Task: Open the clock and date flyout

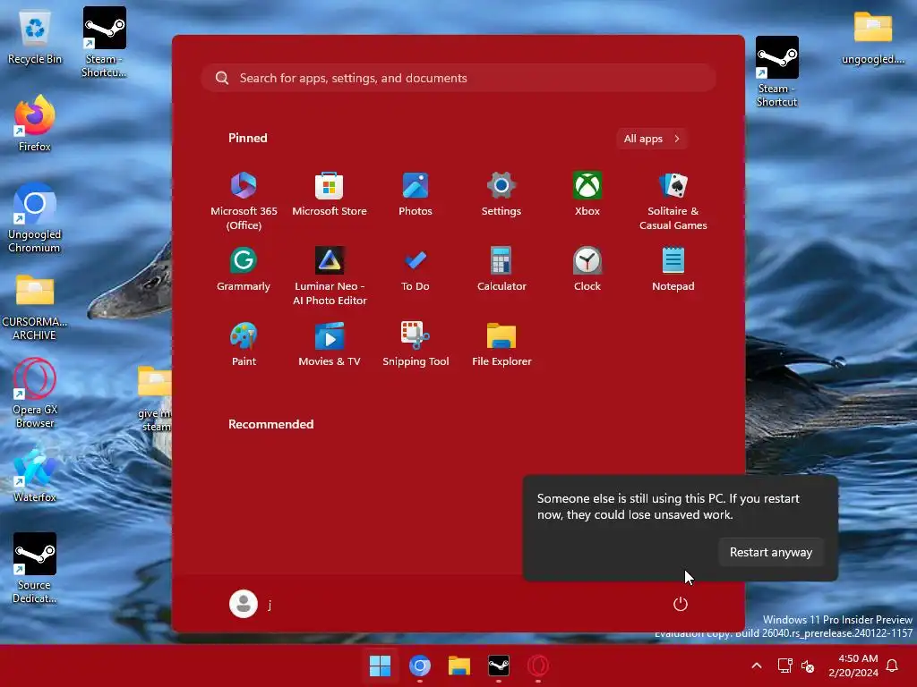Action: point(853,666)
